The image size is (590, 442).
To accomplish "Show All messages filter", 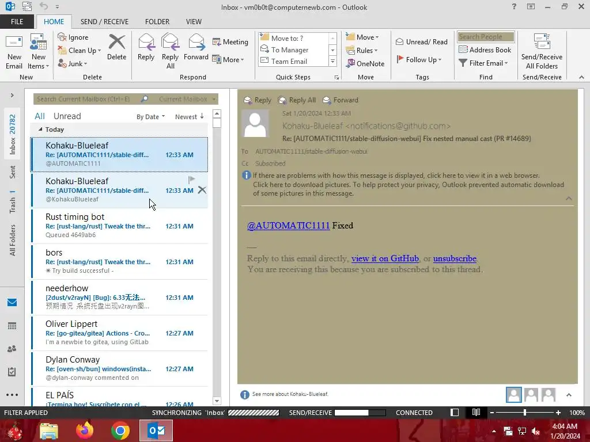I will click(x=40, y=116).
